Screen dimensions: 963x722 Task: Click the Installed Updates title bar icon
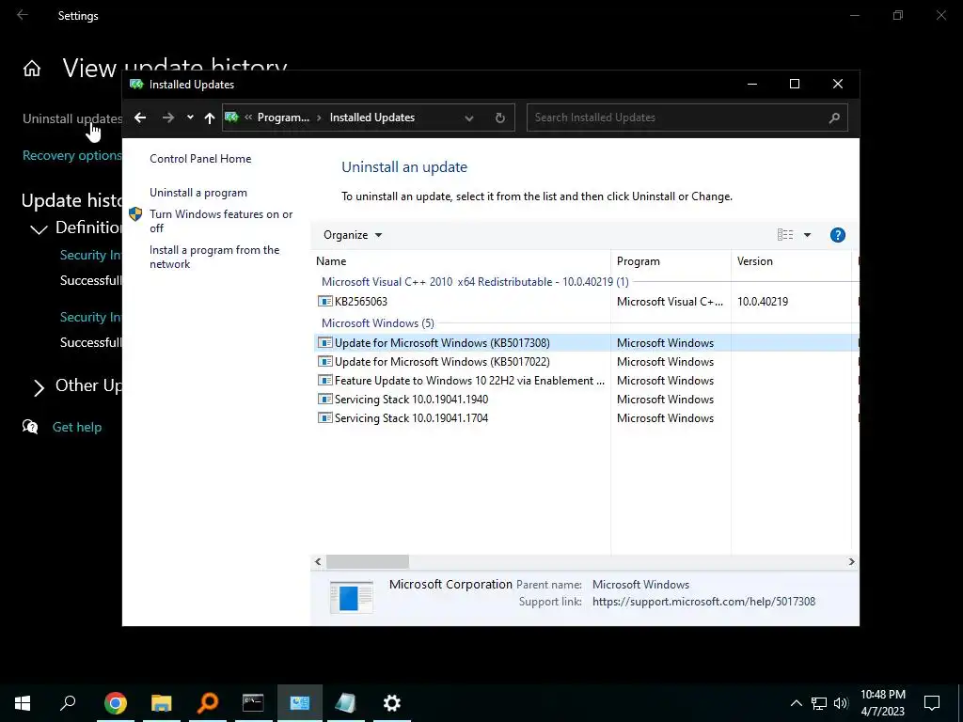(x=136, y=84)
